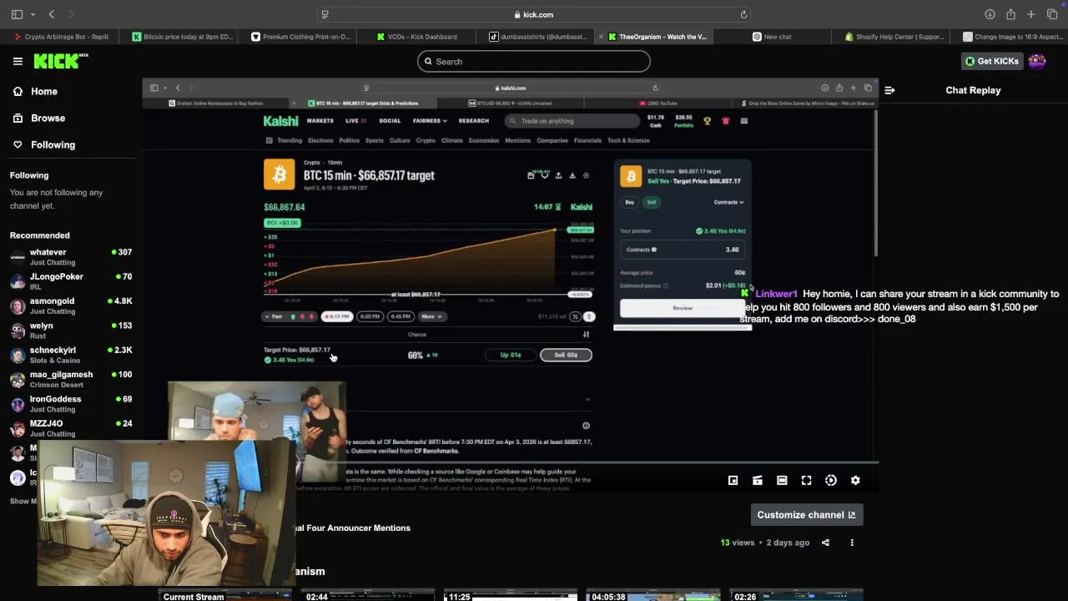Screen dimensions: 1068x601
Task: Click the kick.com address bar
Action: click(x=533, y=14)
